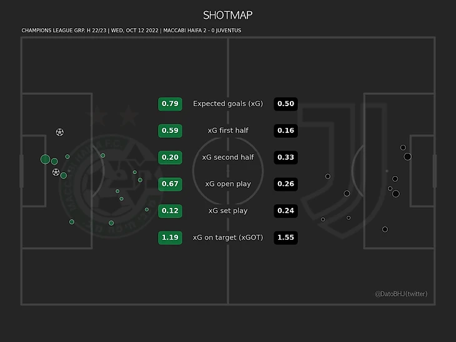Select the green 0.20 second half value
The height and width of the screenshot is (342, 456).
point(170,157)
